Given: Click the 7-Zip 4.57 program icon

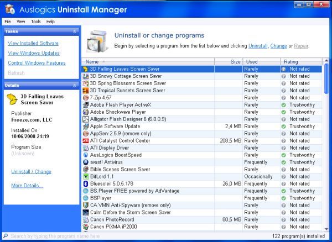Looking at the screenshot, I should pyautogui.click(x=85, y=98).
